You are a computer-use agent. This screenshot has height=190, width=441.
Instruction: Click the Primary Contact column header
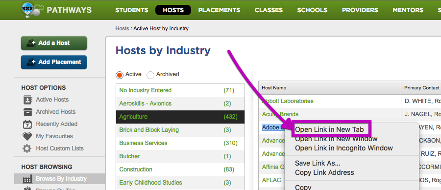(421, 88)
